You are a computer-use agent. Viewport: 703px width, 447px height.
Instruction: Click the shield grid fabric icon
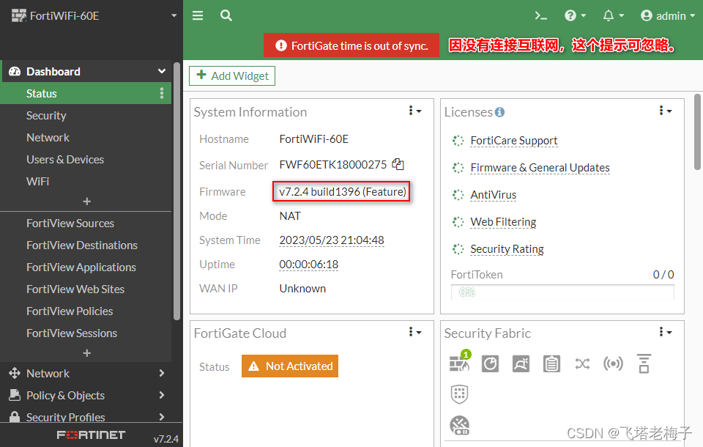459,394
